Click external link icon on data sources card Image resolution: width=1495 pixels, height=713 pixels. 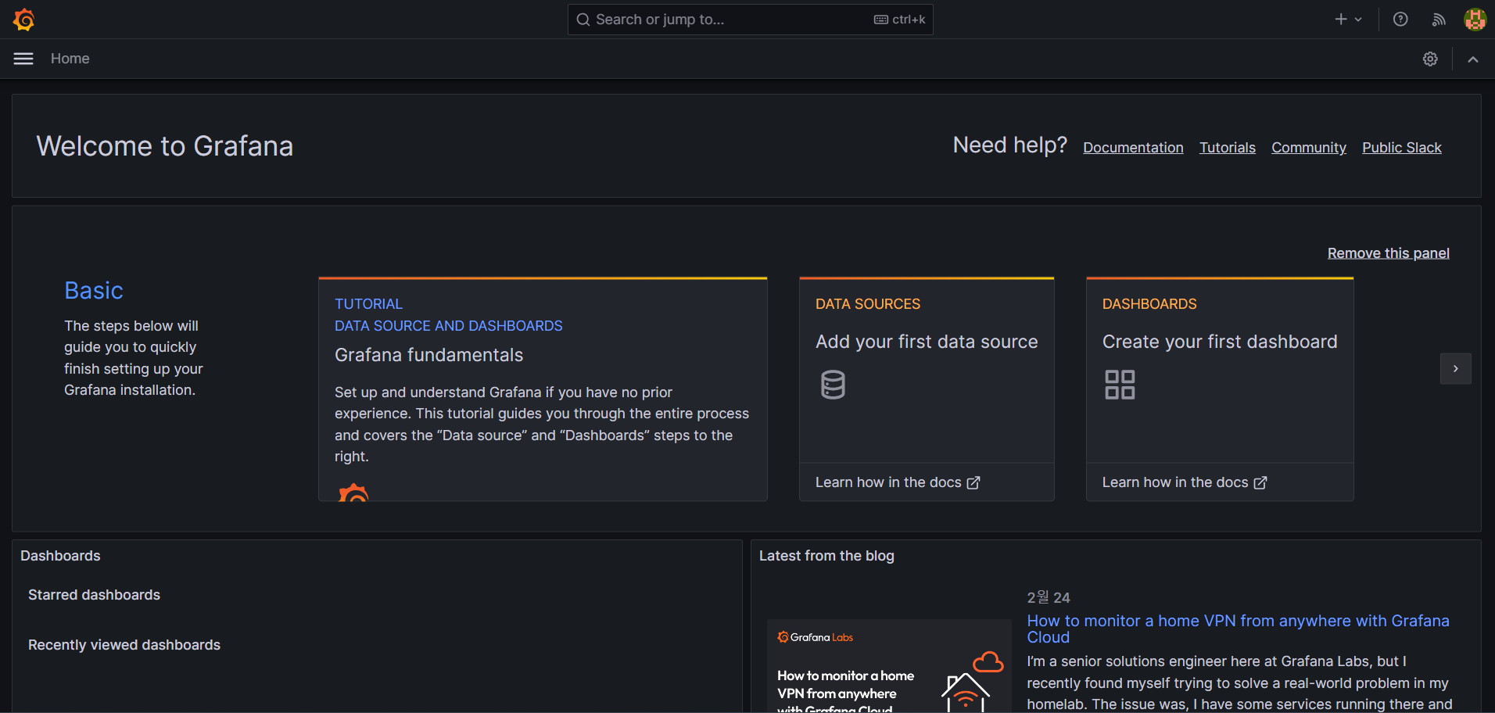pos(973,483)
